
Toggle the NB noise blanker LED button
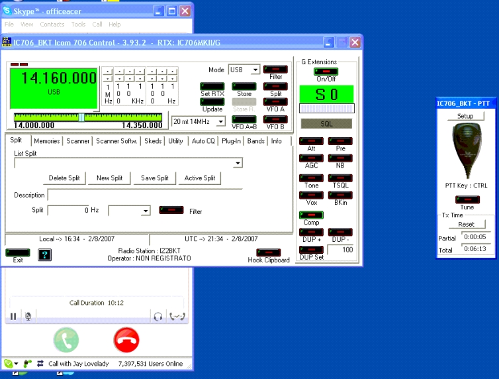point(340,158)
